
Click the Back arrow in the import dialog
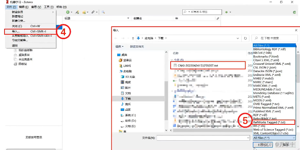coord(116,38)
